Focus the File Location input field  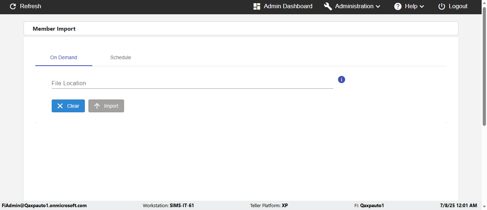click(x=193, y=83)
